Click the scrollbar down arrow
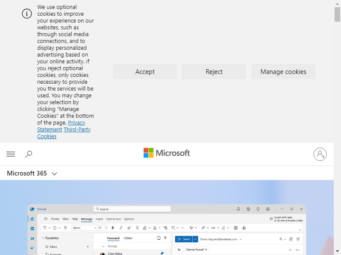The width and height of the screenshot is (341, 255). tap(337, 251)
